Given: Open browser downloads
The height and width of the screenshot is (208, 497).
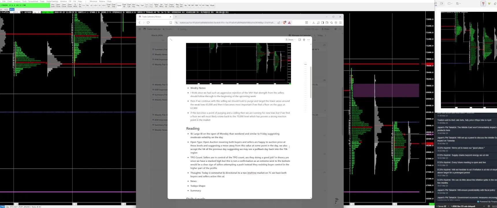Looking at the screenshot, I should point(314,23).
